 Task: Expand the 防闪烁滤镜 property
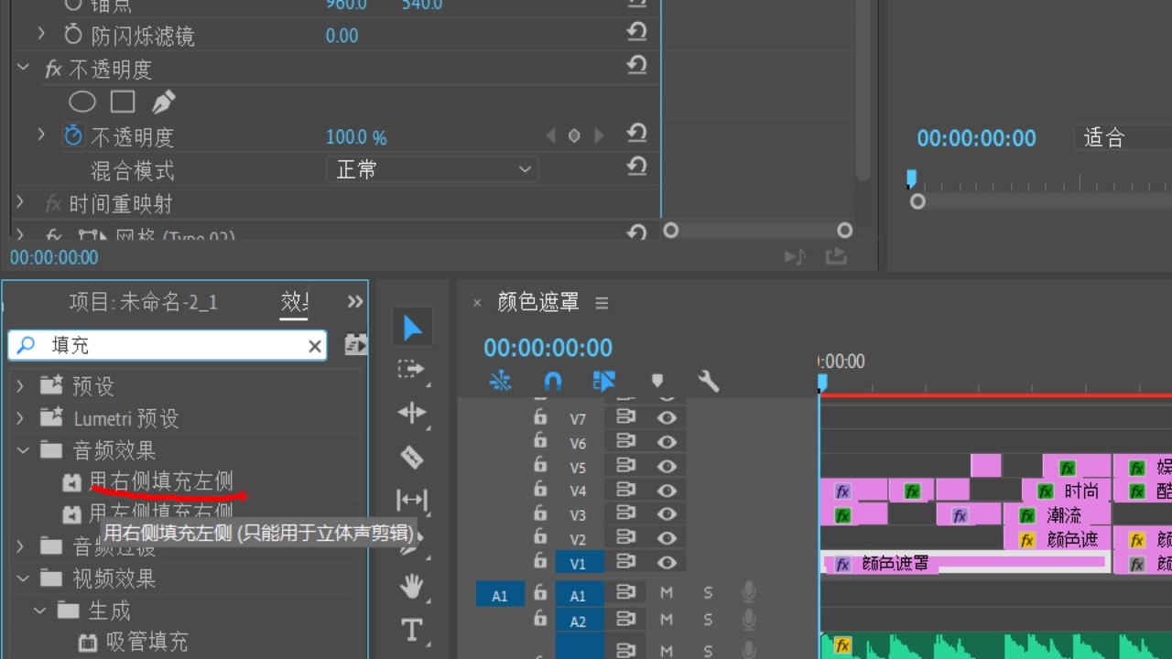(x=40, y=34)
